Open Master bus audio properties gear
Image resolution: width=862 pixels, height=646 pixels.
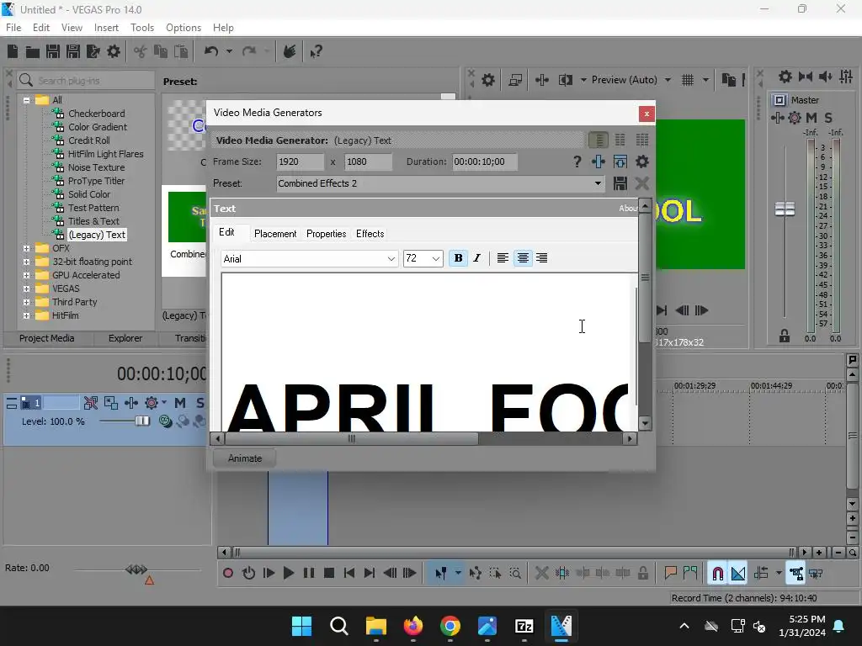pos(785,77)
